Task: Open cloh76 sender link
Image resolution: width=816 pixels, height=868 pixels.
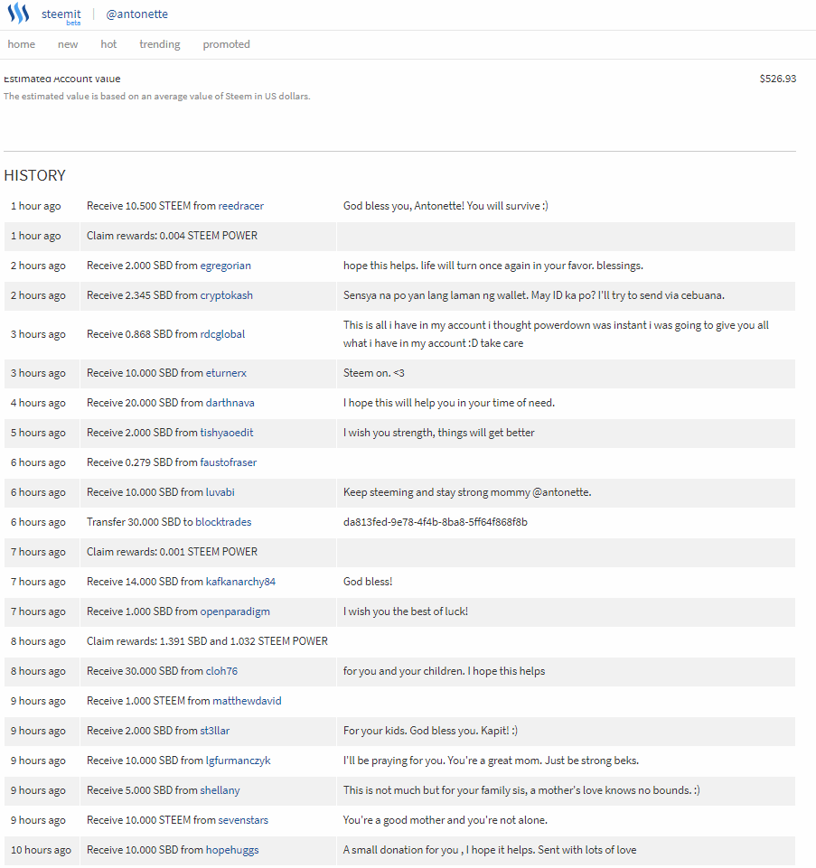Action: pos(222,671)
